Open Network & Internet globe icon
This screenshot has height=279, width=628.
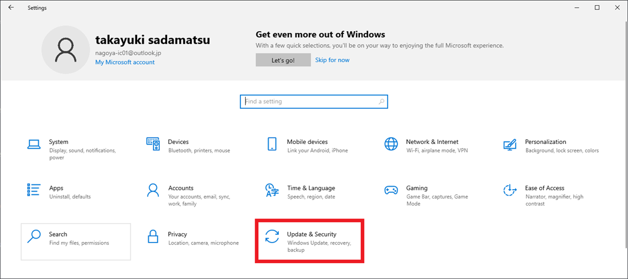(391, 144)
